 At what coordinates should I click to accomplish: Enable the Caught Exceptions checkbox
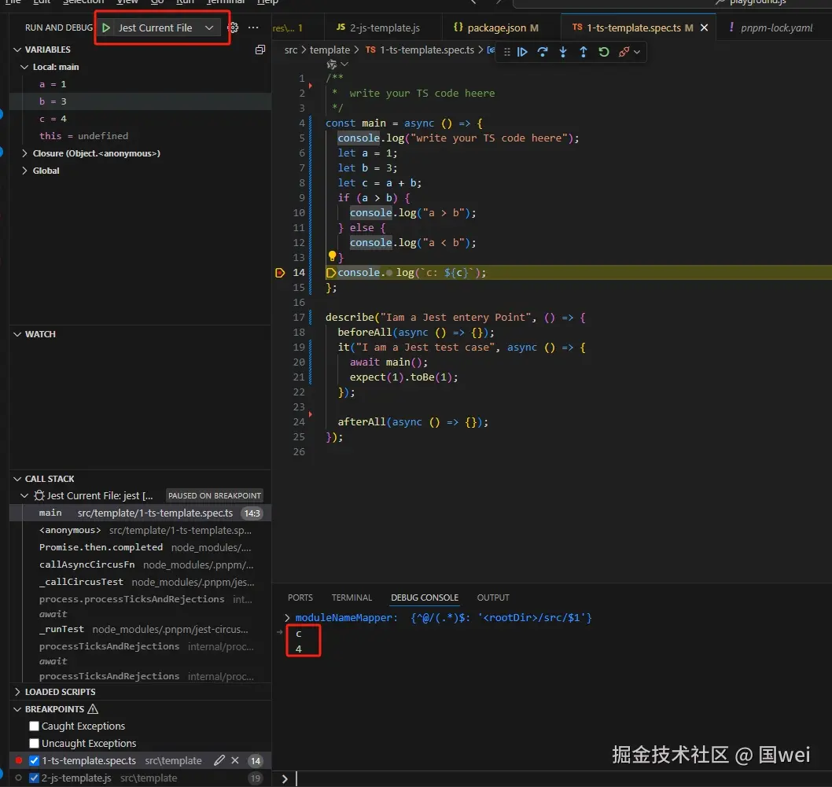pyautogui.click(x=33, y=726)
